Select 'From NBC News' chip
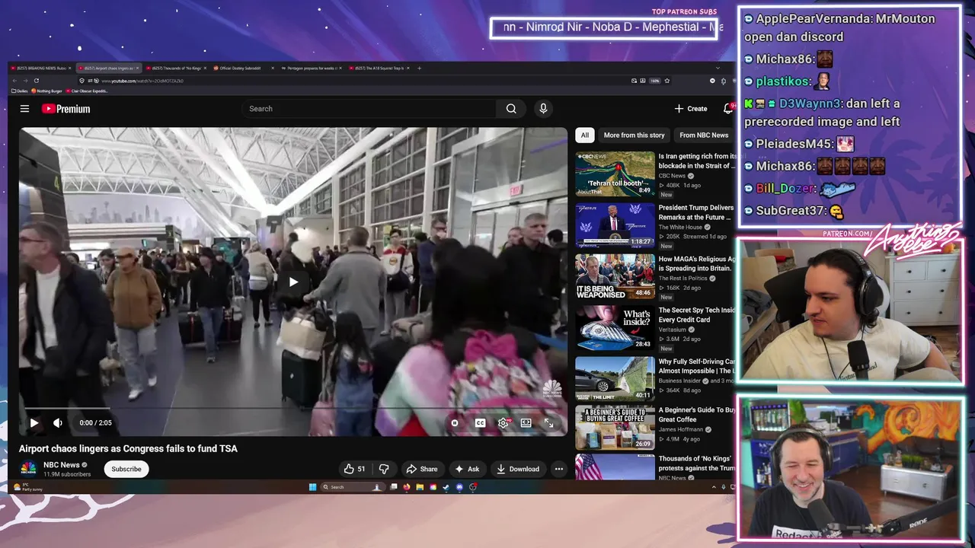The image size is (975, 548). [704, 135]
